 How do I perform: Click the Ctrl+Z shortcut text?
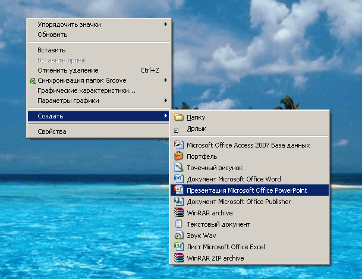[x=150, y=70]
